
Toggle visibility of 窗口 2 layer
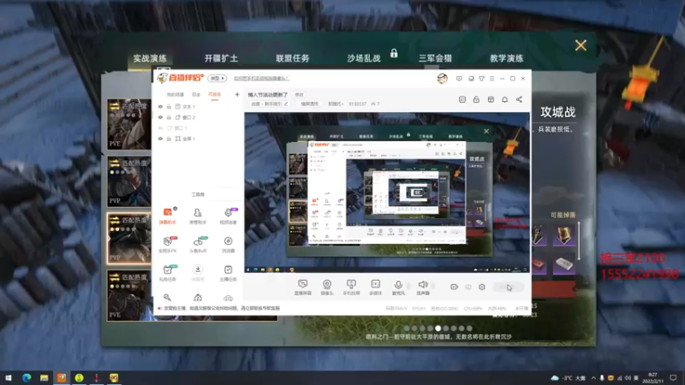pyautogui.click(x=160, y=117)
